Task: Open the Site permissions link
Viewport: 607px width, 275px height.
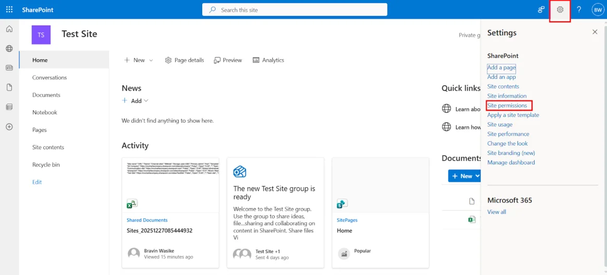Action: tap(507, 106)
